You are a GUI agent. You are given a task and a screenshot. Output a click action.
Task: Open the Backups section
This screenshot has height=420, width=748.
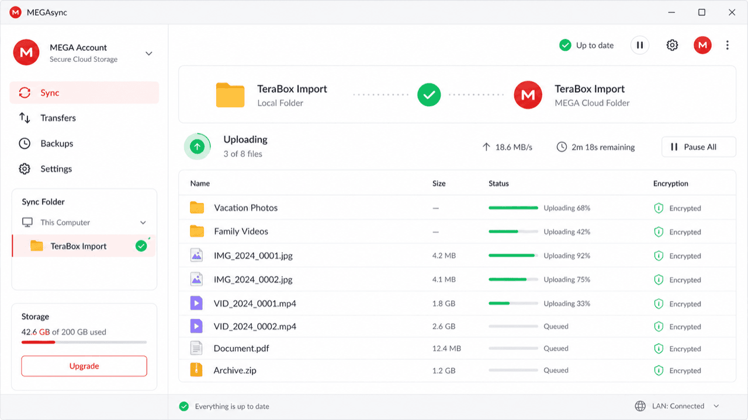point(84,143)
